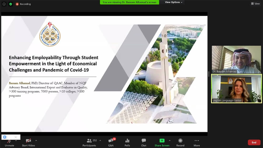This screenshot has height=148, width=263.
Task: Select Dr. Bassam Alhamad's video thumbnail
Action: point(236,59)
